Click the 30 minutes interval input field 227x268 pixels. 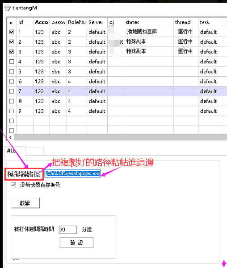(67, 230)
